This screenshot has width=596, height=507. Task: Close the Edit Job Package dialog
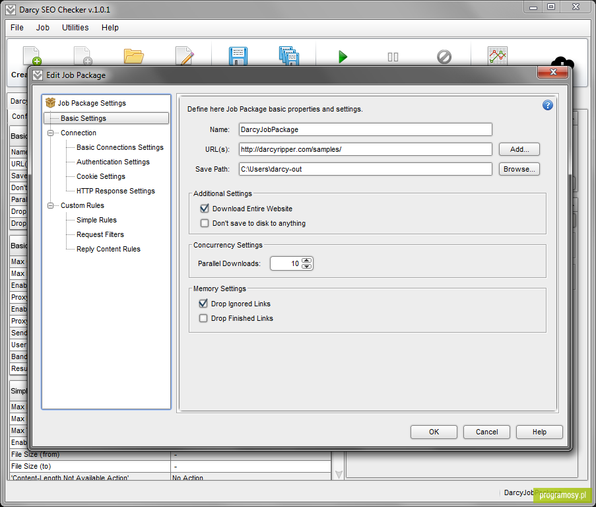(x=552, y=72)
